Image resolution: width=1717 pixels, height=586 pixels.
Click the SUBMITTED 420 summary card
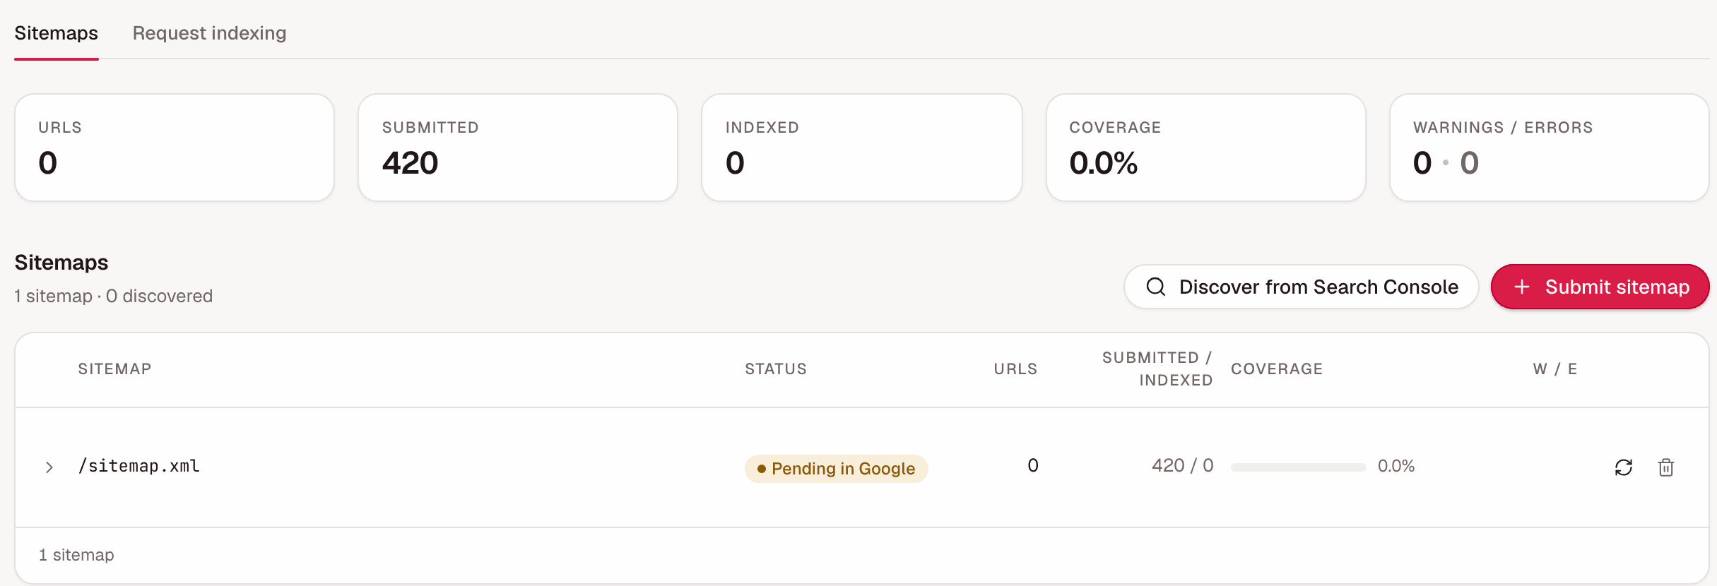[518, 148]
